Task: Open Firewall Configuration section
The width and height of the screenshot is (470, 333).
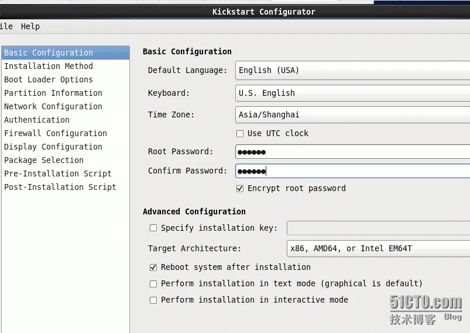Action: coord(66,133)
